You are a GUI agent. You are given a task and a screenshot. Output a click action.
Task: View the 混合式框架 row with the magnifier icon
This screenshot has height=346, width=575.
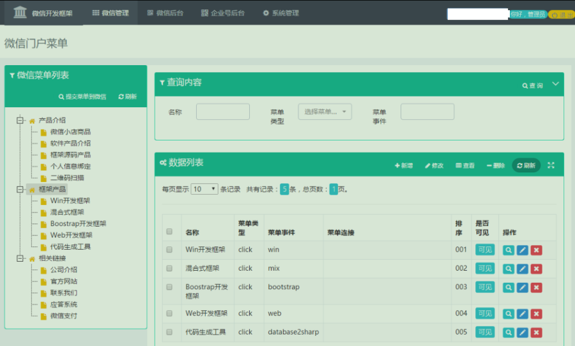(x=509, y=269)
